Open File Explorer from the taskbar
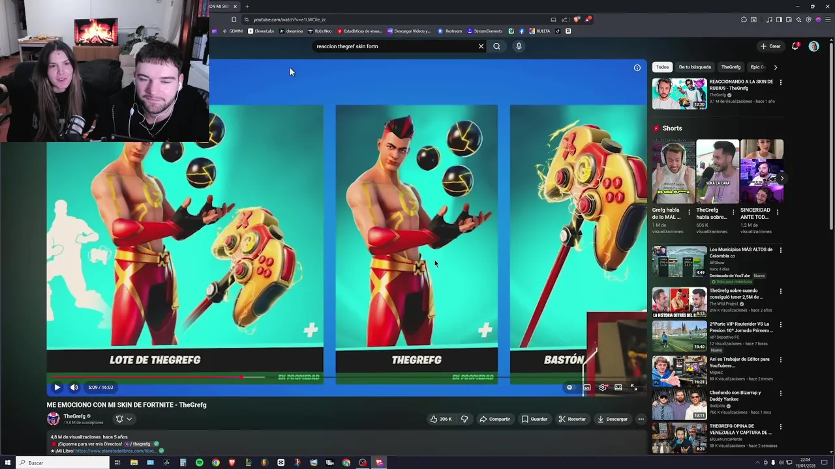The image size is (835, 469). 134,462
